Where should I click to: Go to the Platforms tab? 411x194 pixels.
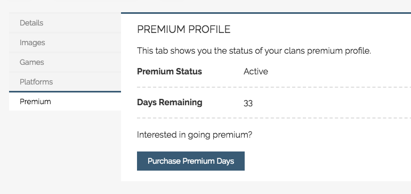coord(65,81)
